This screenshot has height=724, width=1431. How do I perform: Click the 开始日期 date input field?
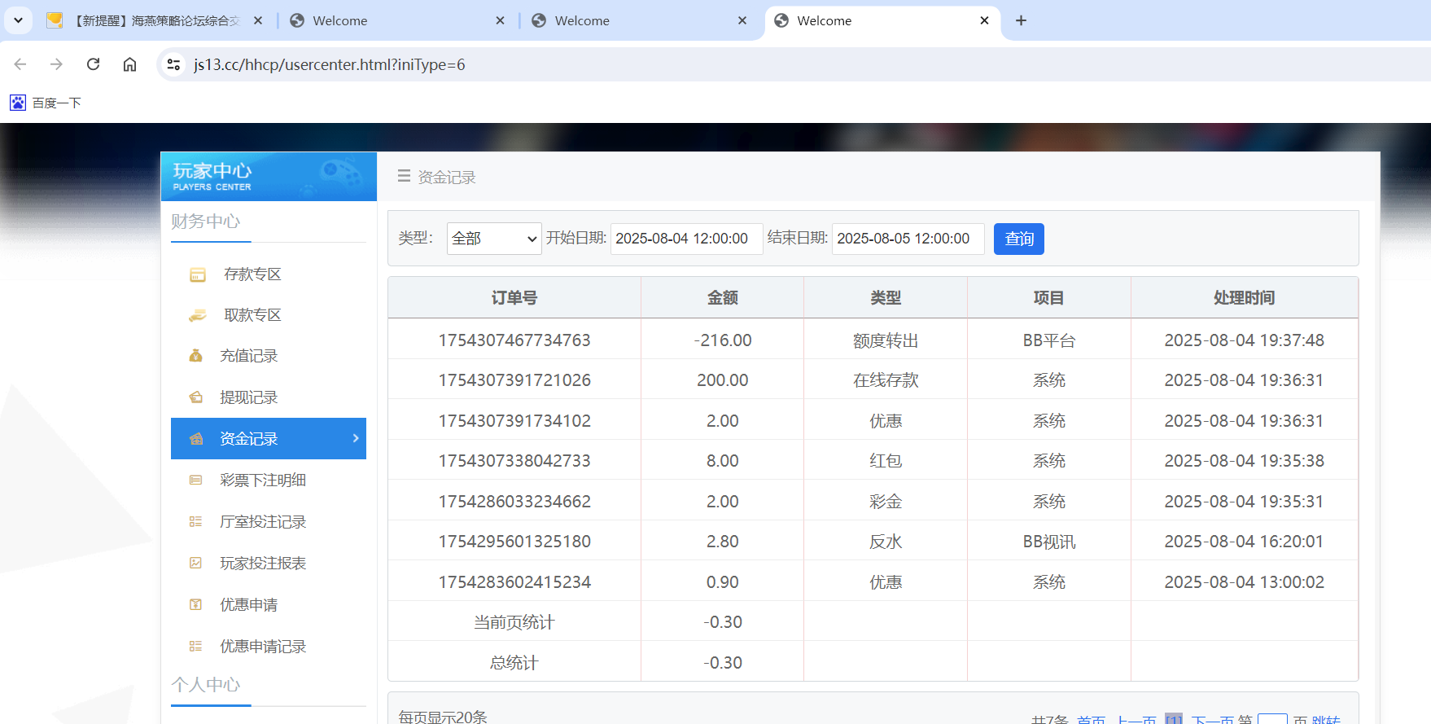[x=685, y=239]
